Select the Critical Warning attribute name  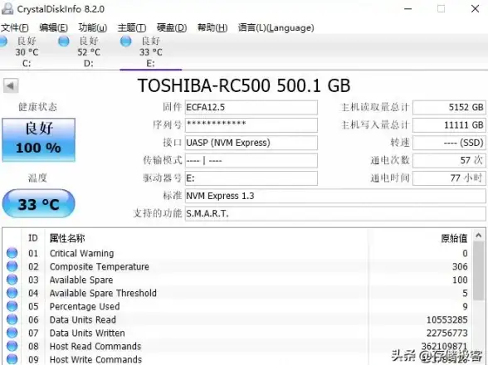click(x=82, y=253)
